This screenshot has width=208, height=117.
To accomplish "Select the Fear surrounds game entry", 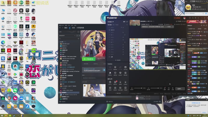I will 67,69.
